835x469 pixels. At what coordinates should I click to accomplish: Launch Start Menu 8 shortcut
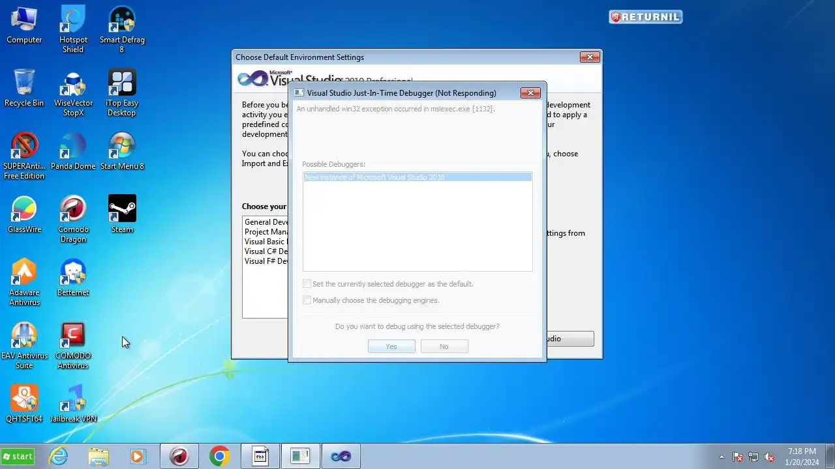pos(122,152)
